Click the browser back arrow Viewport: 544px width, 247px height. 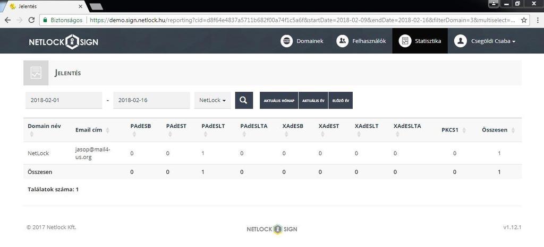click(x=7, y=20)
